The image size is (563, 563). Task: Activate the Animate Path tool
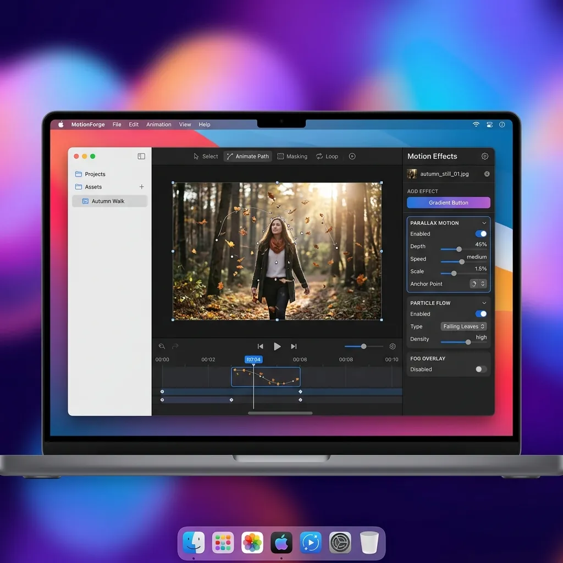tap(248, 156)
